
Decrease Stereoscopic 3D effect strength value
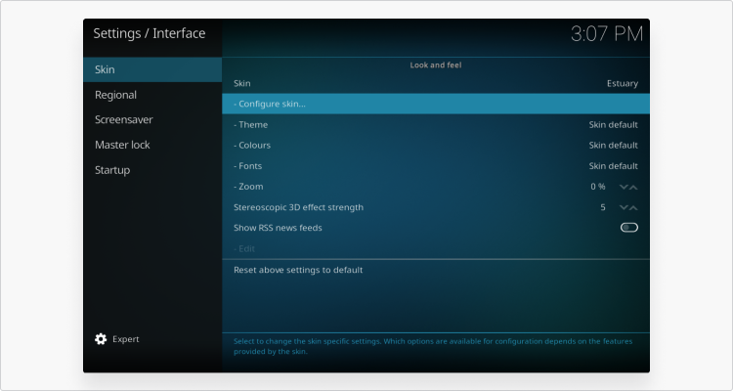click(624, 207)
